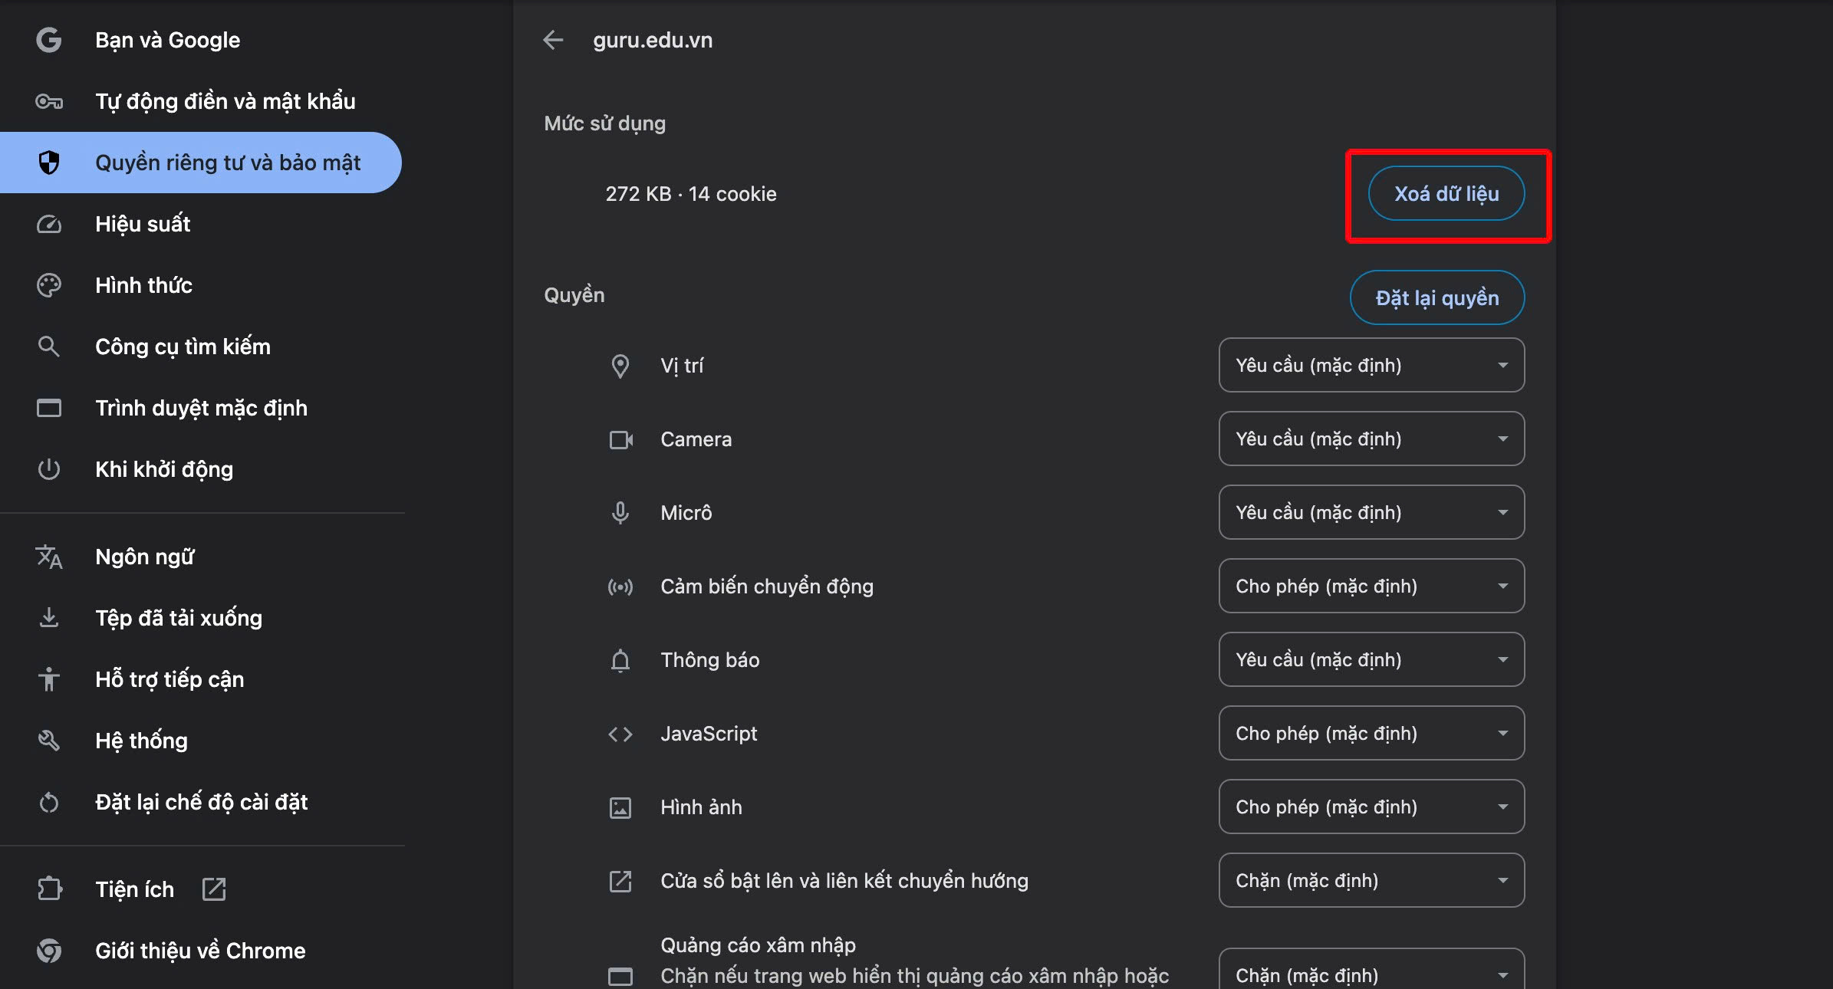Open Giới thiệu về Chrome page
Screen dimensions: 1833x989
[201, 951]
